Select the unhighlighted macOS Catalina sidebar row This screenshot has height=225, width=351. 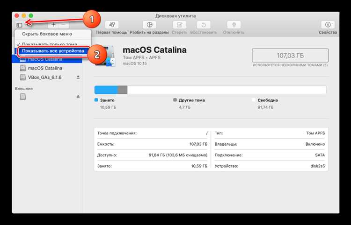[47, 68]
